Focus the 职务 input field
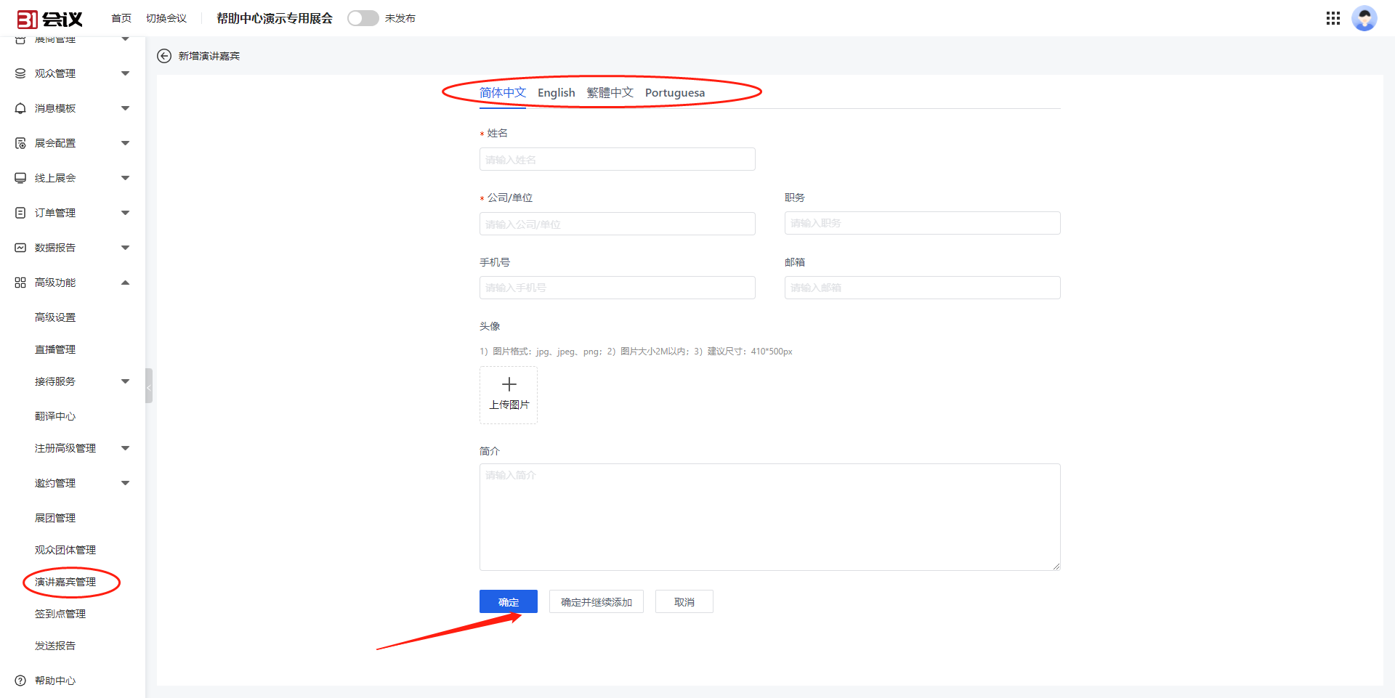Viewport: 1395px width, 698px height. click(923, 223)
